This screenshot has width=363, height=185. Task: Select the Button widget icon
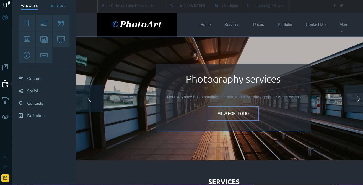click(x=44, y=55)
